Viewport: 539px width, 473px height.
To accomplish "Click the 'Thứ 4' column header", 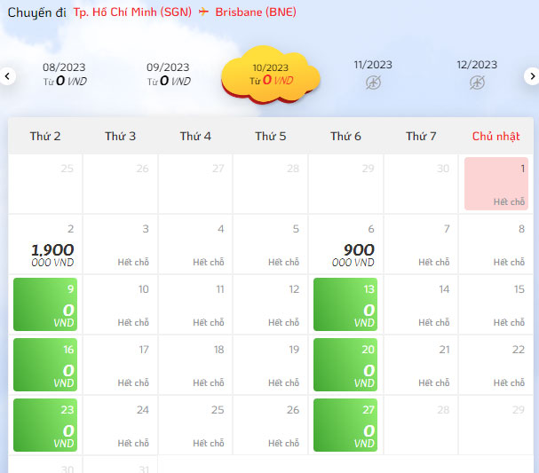I will pos(195,137).
